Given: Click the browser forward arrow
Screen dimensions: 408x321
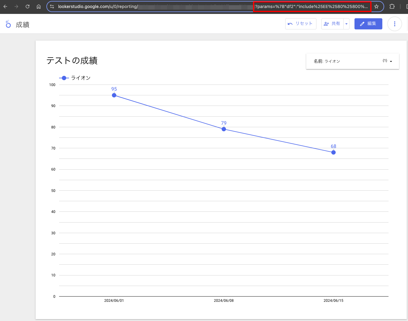Looking at the screenshot, I should [16, 7].
